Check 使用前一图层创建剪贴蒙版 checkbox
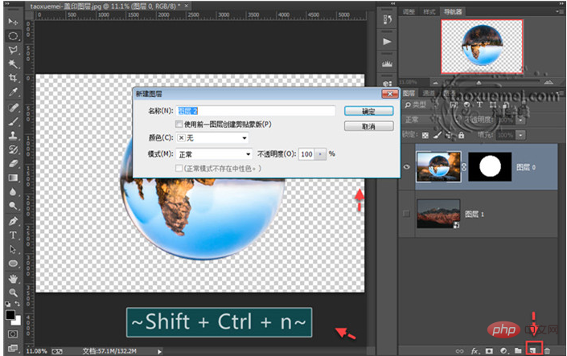The image size is (567, 356). click(x=179, y=125)
